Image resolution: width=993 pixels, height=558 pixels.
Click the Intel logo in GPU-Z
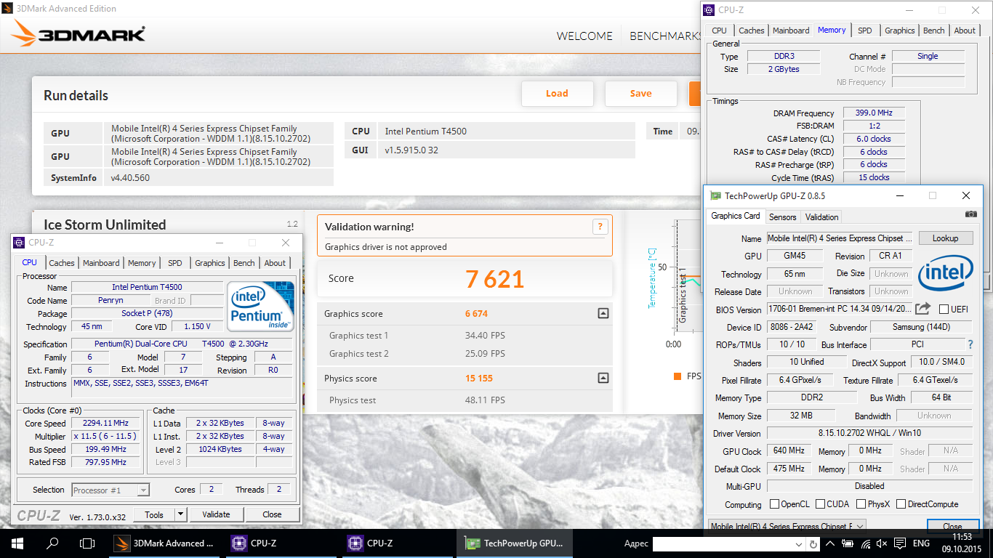(x=945, y=272)
